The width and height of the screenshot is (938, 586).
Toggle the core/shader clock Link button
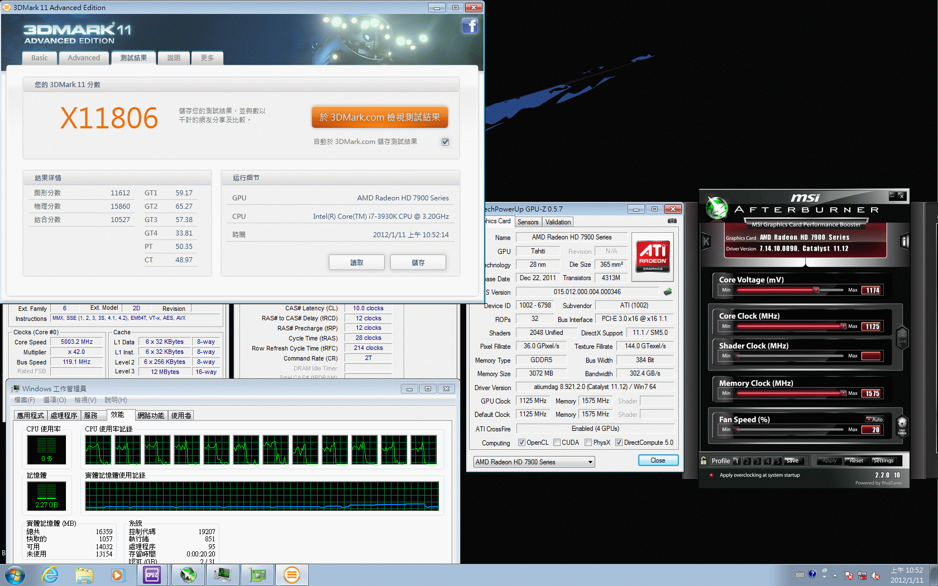click(x=902, y=337)
